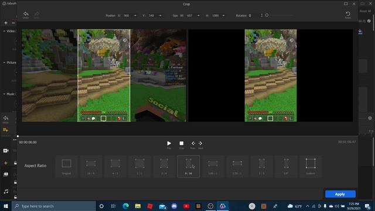Click the yellow plus icon in sidebar
This screenshot has width=375, height=211.
click(x=6, y=163)
